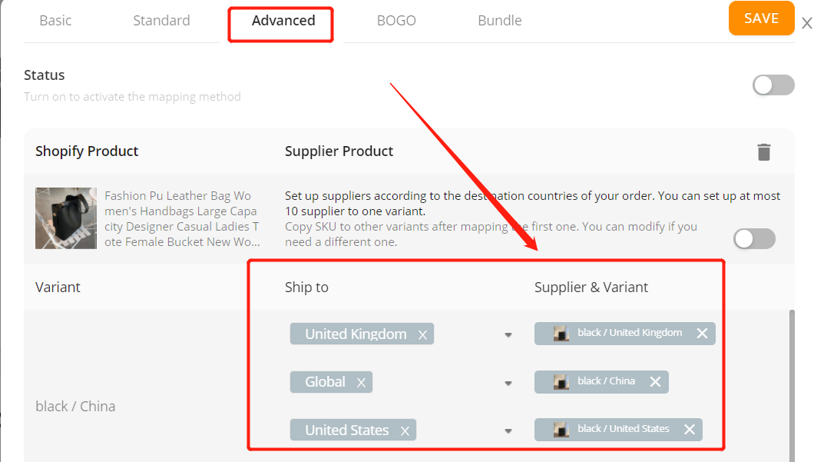814x462 pixels.
Task: Remove United States ship-to tag
Action: (x=405, y=430)
